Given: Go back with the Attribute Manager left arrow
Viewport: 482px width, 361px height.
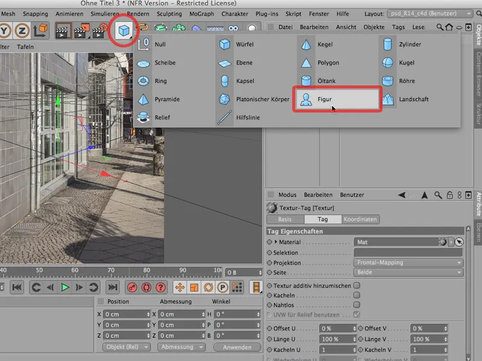Looking at the screenshot, I should tap(402, 195).
